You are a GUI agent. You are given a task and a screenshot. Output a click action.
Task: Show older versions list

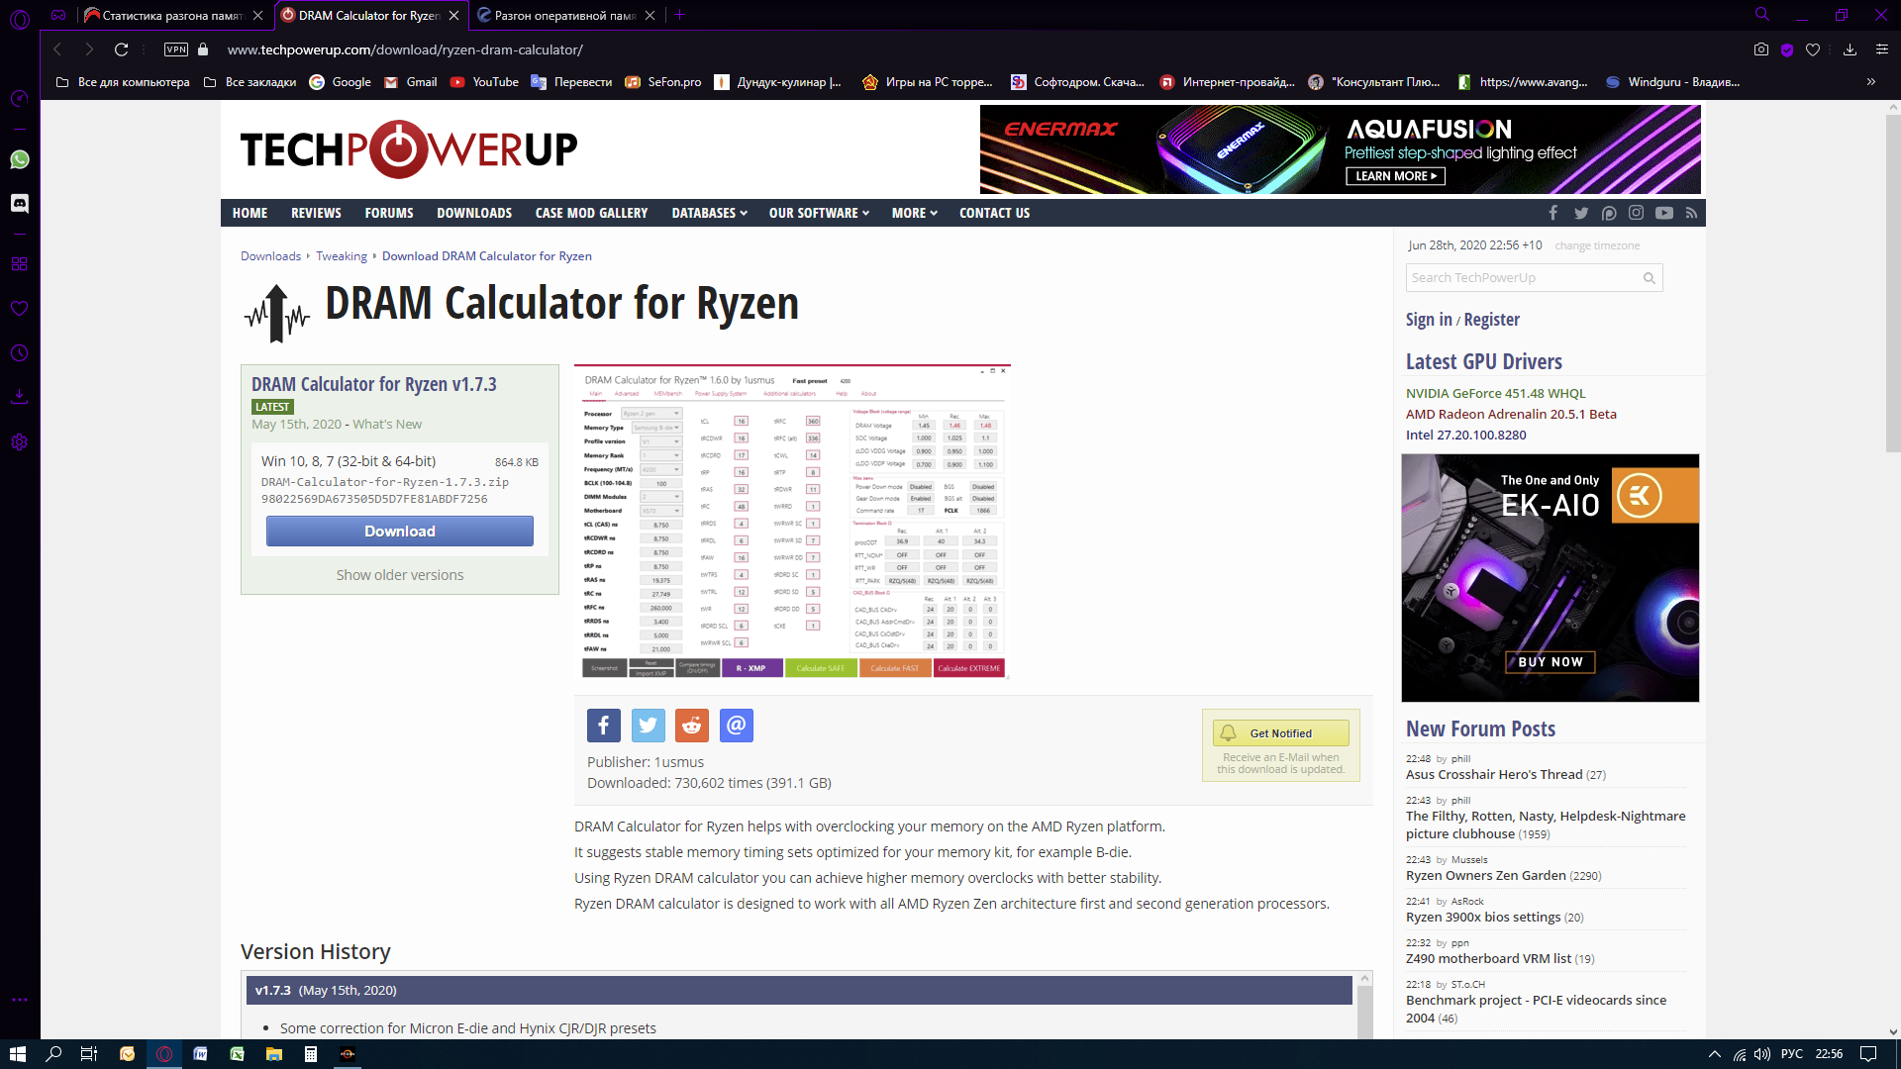(x=399, y=575)
